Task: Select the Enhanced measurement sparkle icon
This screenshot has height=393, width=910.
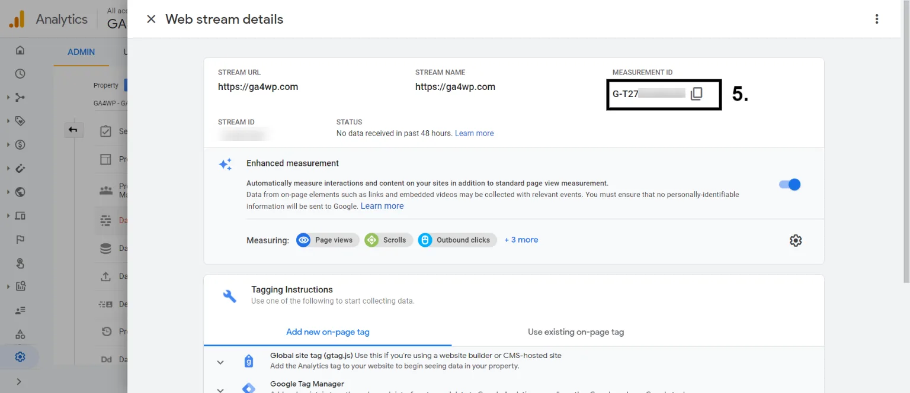Action: click(x=226, y=165)
